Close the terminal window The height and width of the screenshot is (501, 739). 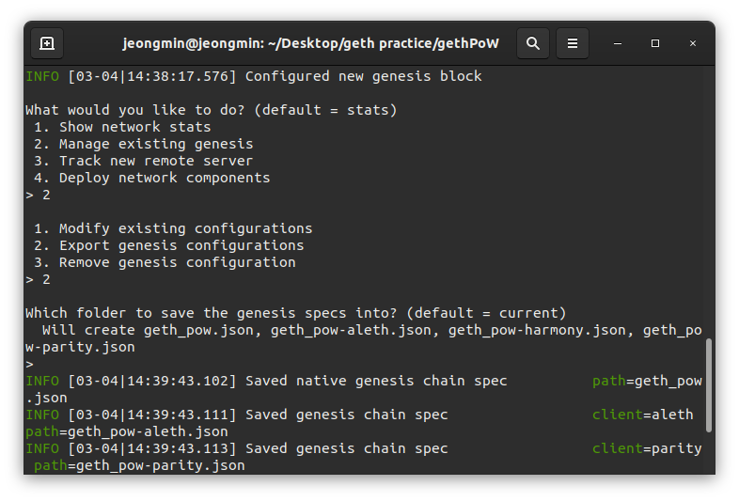[693, 43]
